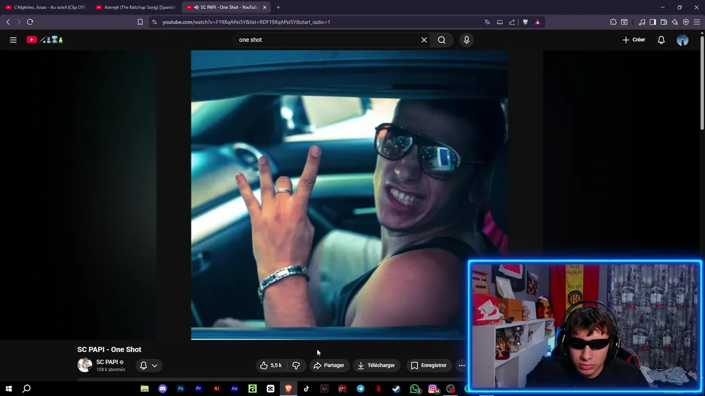
Task: Clear the search box text
Action: click(x=424, y=40)
